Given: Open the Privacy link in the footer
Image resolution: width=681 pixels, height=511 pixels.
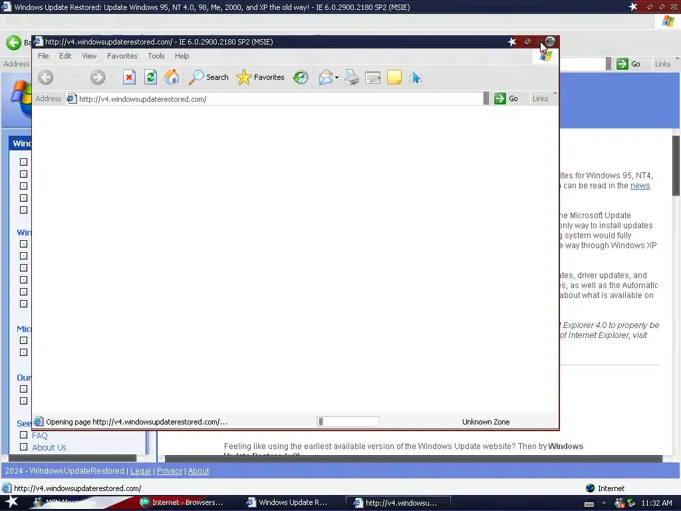Looking at the screenshot, I should click(x=170, y=471).
